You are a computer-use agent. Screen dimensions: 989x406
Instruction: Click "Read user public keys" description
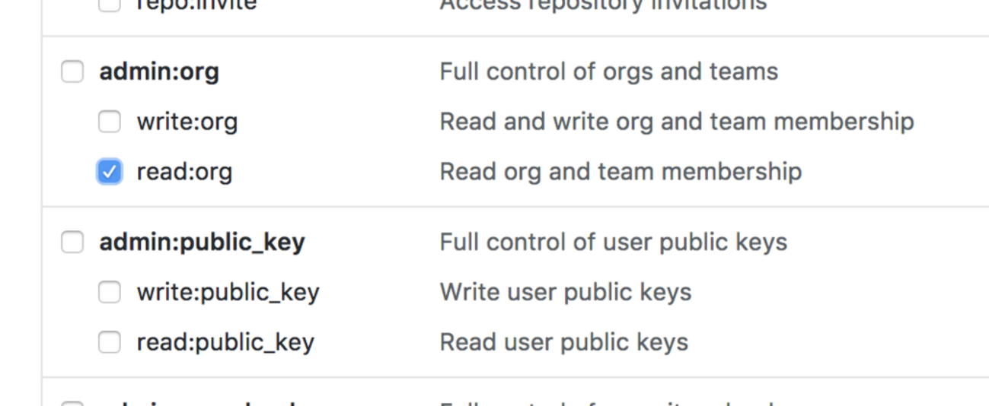[x=563, y=342]
